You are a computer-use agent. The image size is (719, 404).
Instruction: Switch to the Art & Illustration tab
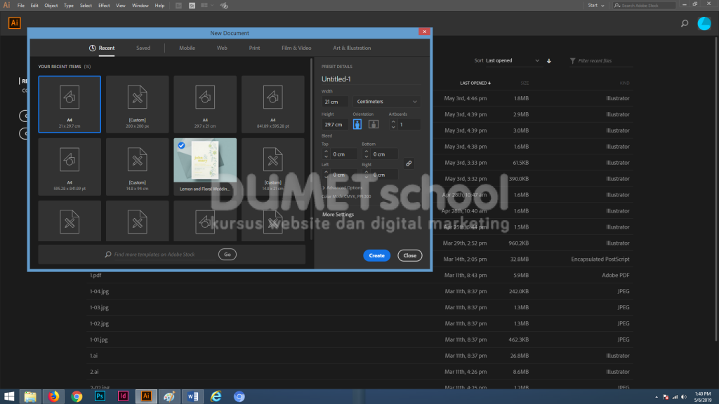[x=352, y=48]
